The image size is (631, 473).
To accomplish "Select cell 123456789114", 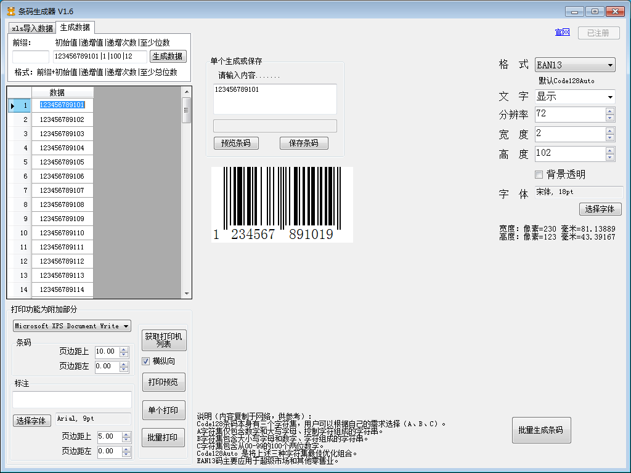I will click(62, 289).
